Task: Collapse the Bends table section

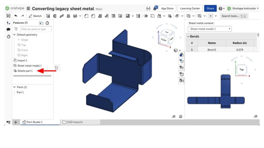Action: coord(188,36)
